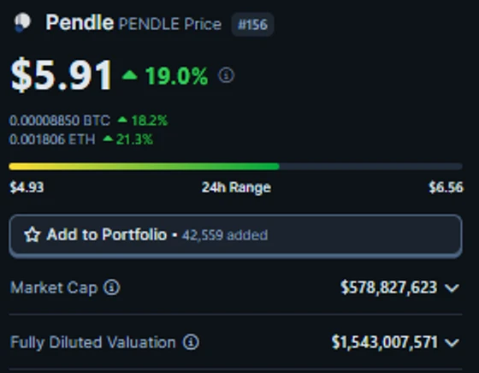This screenshot has height=373, width=479.
Task: Click the $1,543,007,571 valuation value
Action: [x=385, y=342]
